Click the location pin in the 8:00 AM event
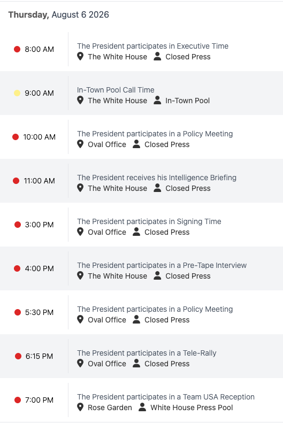283x423 pixels. tap(80, 56)
